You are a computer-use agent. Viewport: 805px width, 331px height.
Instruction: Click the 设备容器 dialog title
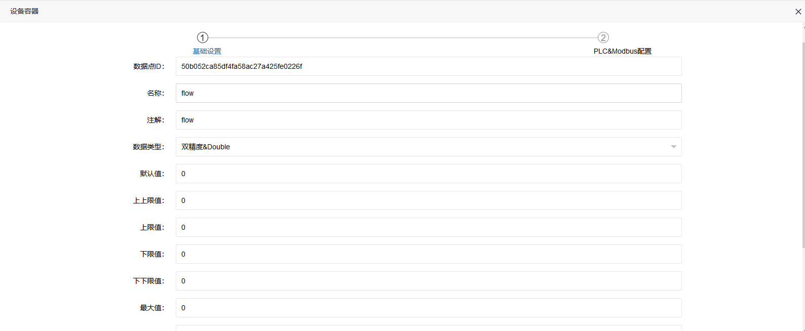point(24,11)
